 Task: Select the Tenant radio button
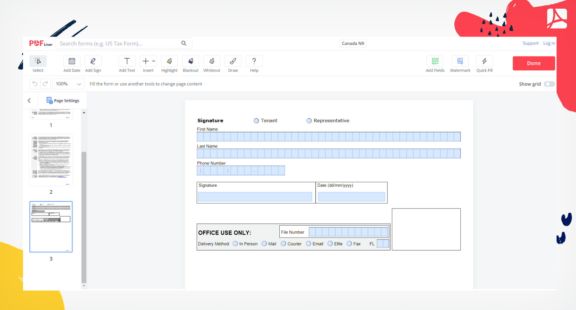coord(256,121)
